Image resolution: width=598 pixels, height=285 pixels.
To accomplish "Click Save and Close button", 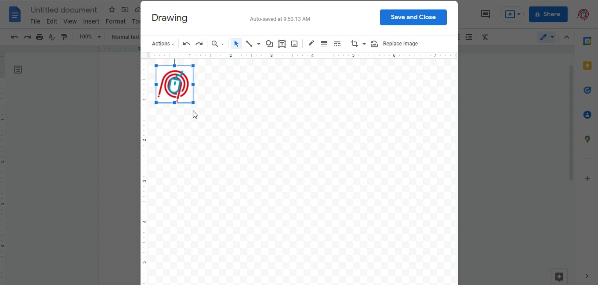I will (413, 17).
